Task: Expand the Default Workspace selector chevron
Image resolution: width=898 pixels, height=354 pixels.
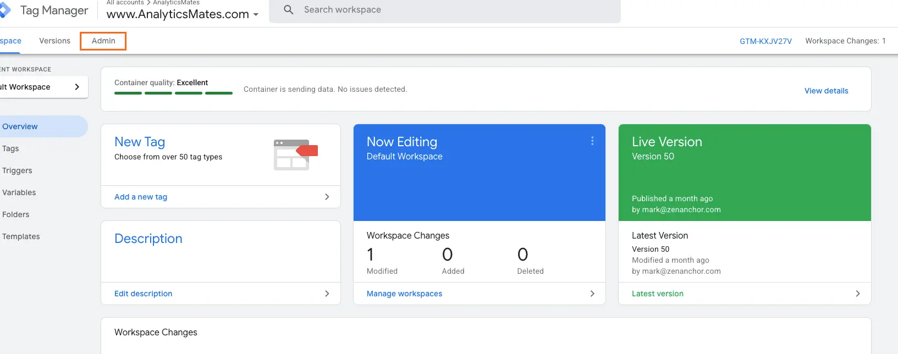Action: [77, 87]
